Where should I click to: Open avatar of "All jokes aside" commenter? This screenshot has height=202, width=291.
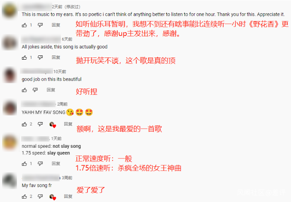10,43
